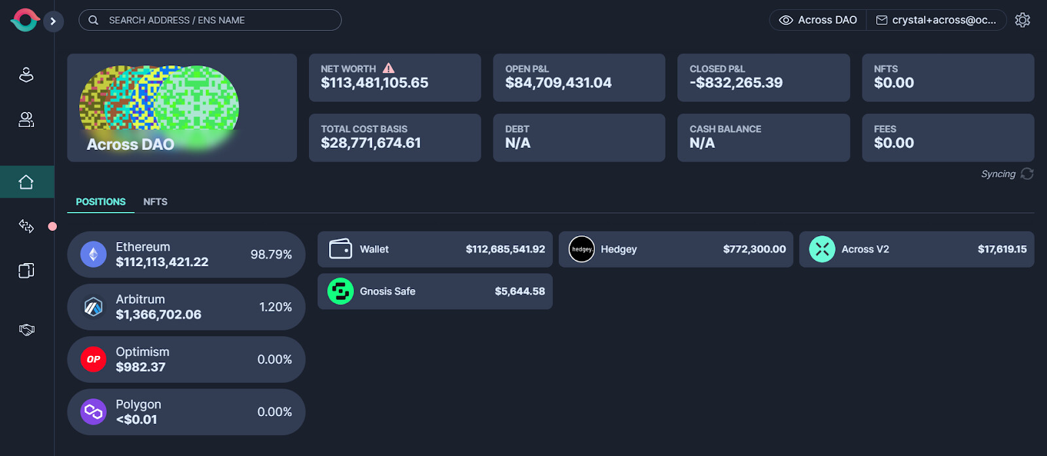
Task: Switch to the Positions tab
Action: pyautogui.click(x=101, y=202)
